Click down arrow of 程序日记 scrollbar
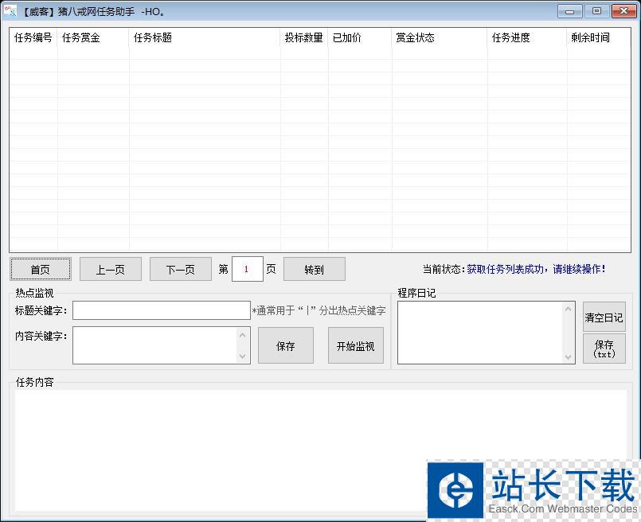Viewport: 641px width, 522px height. pyautogui.click(x=569, y=356)
